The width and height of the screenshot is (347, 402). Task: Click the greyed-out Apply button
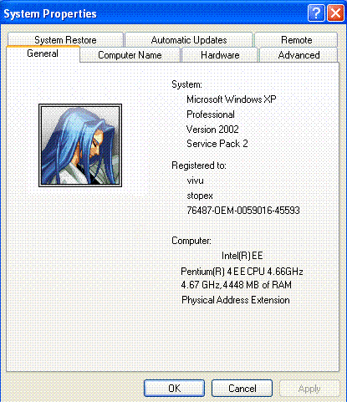[309, 388]
